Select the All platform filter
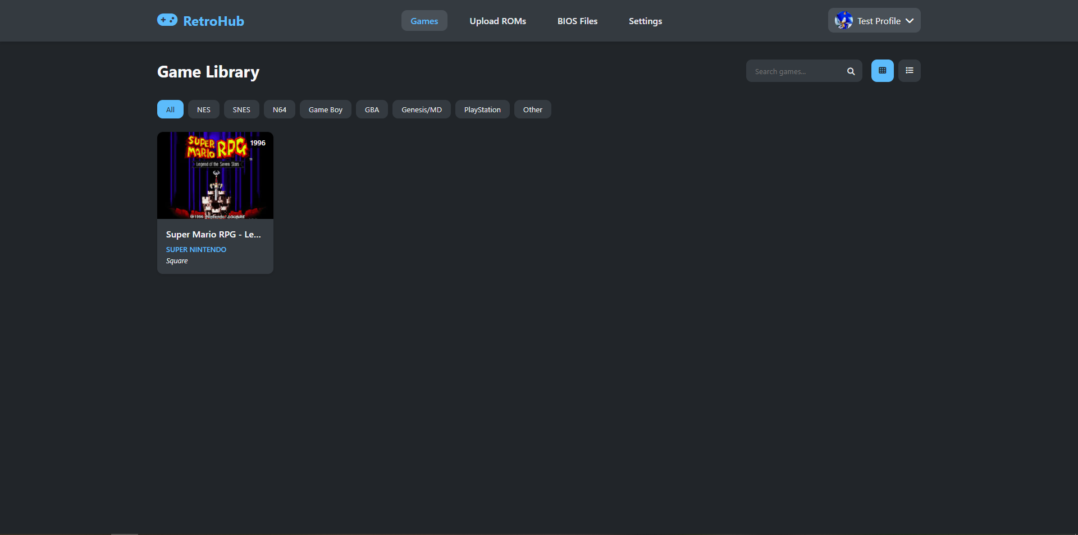This screenshot has width=1078, height=535. pyautogui.click(x=170, y=109)
